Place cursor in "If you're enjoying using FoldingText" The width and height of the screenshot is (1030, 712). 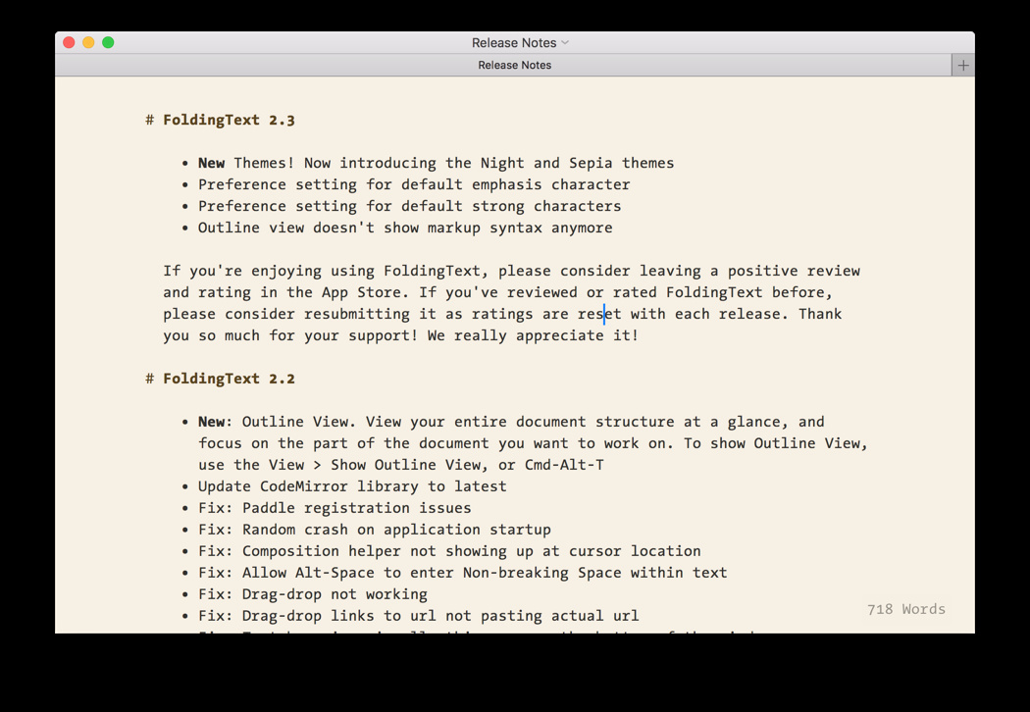512,271
